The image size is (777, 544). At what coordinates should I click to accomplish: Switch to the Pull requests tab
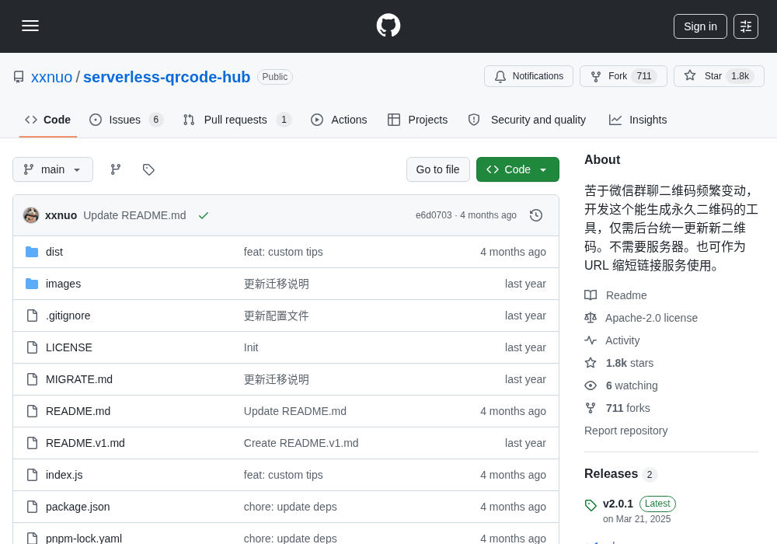pyautogui.click(x=237, y=120)
